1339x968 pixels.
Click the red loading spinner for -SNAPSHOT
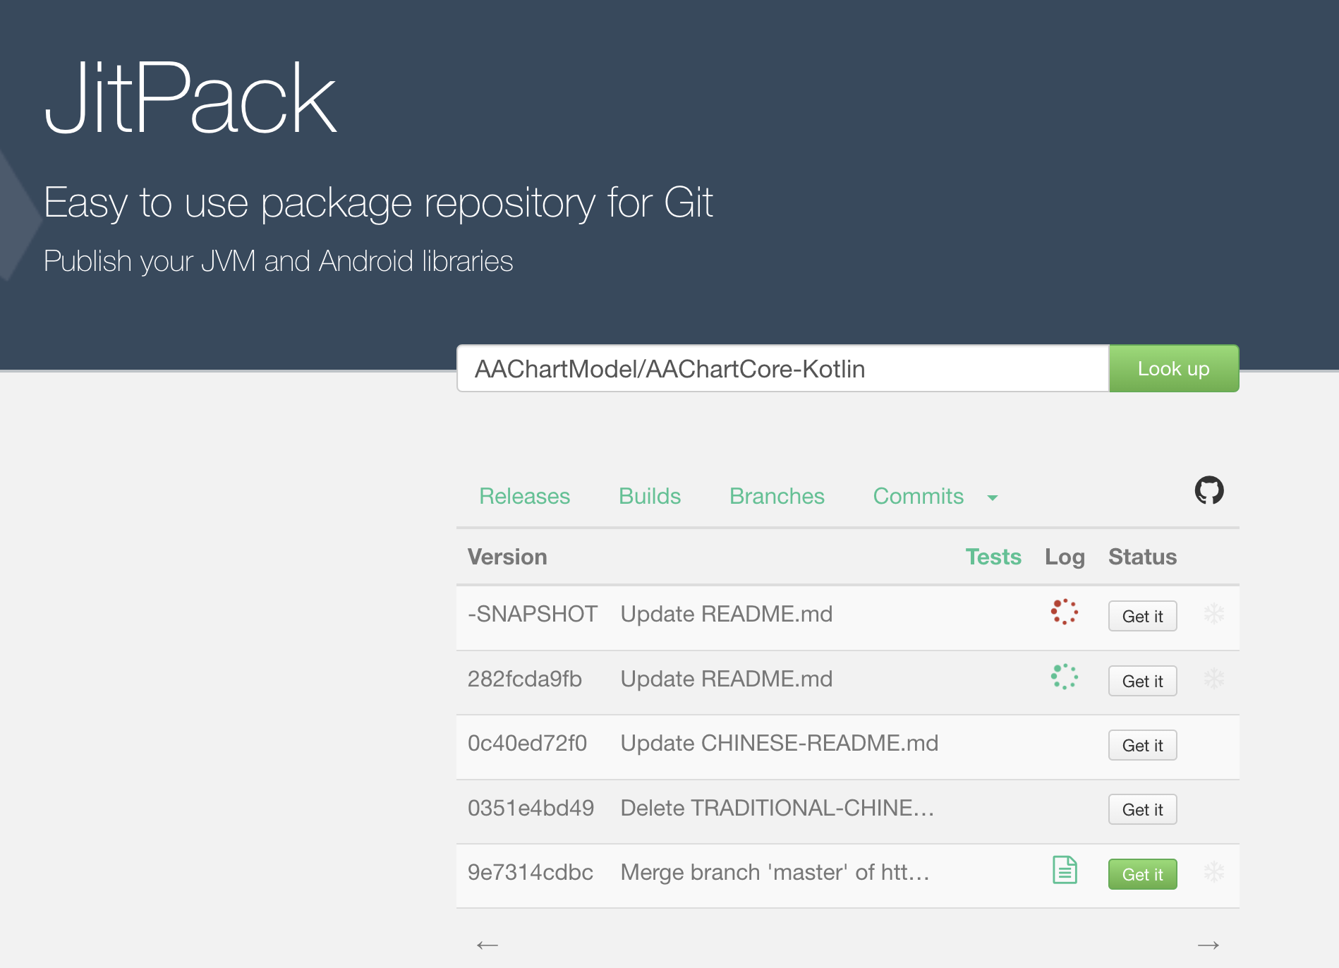1063,614
